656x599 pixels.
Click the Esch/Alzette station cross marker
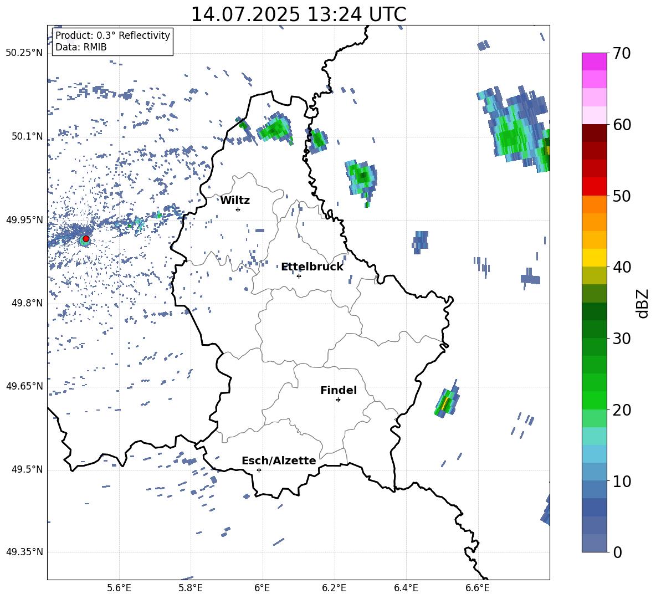click(259, 470)
